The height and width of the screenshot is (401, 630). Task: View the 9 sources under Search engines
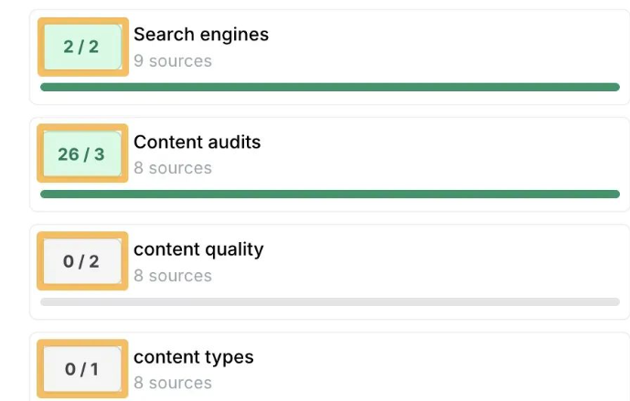coord(173,61)
